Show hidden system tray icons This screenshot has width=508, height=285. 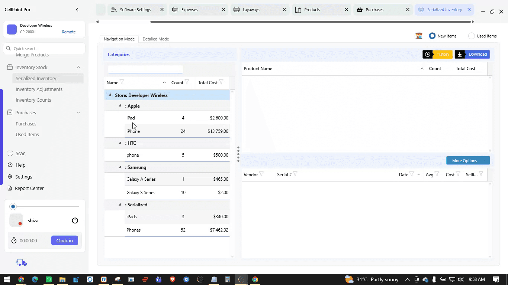point(408,279)
